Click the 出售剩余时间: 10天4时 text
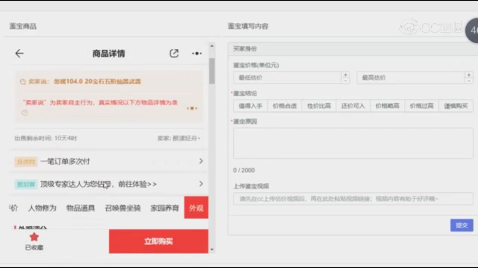The height and width of the screenshot is (268, 478). point(46,138)
